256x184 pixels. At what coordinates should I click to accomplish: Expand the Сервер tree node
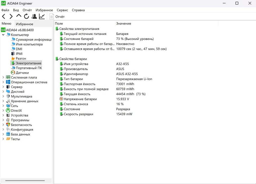(3, 87)
